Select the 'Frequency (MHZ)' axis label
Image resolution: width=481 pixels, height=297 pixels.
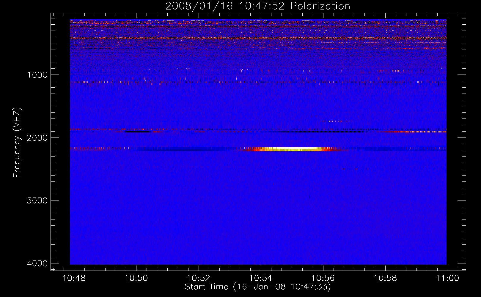pos(17,143)
